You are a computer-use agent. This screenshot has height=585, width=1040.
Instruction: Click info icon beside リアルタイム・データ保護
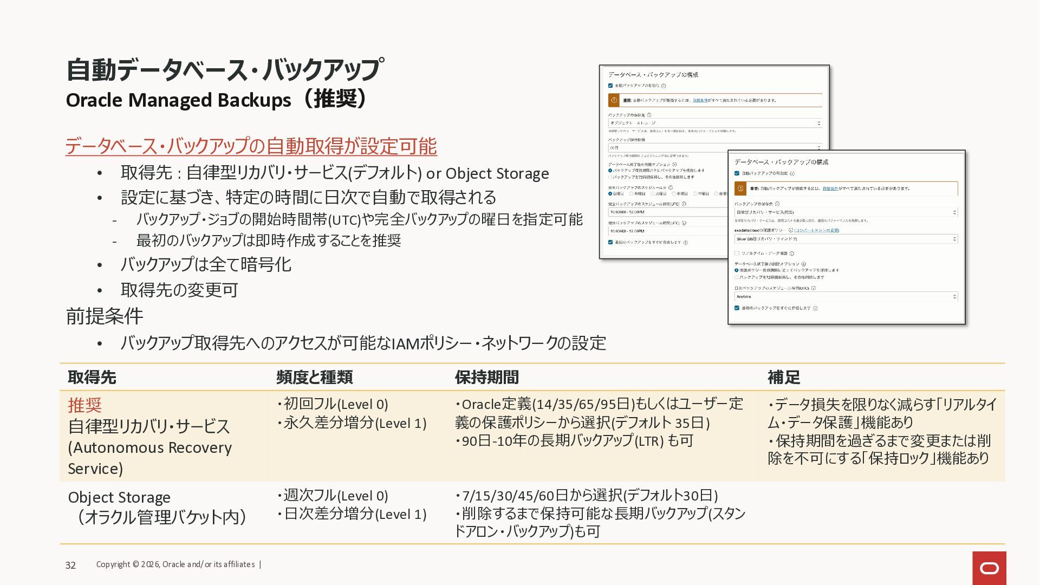792,253
